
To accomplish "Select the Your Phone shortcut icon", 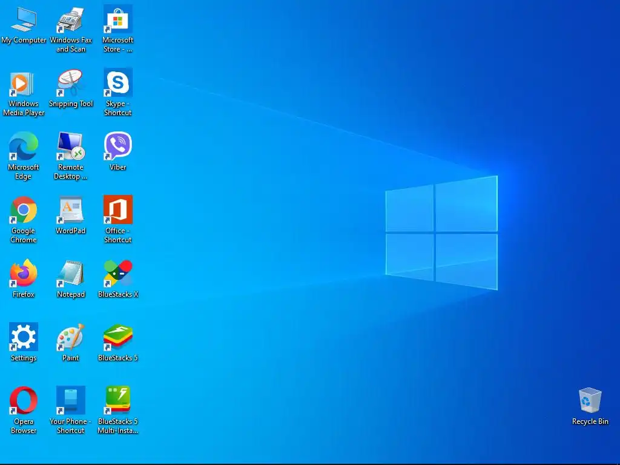I will click(70, 400).
